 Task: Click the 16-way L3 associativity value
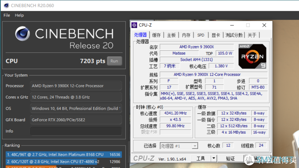[259, 132]
